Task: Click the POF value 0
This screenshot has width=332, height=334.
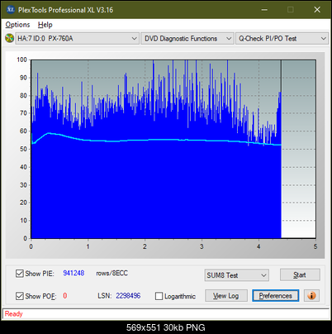Action: click(x=65, y=296)
